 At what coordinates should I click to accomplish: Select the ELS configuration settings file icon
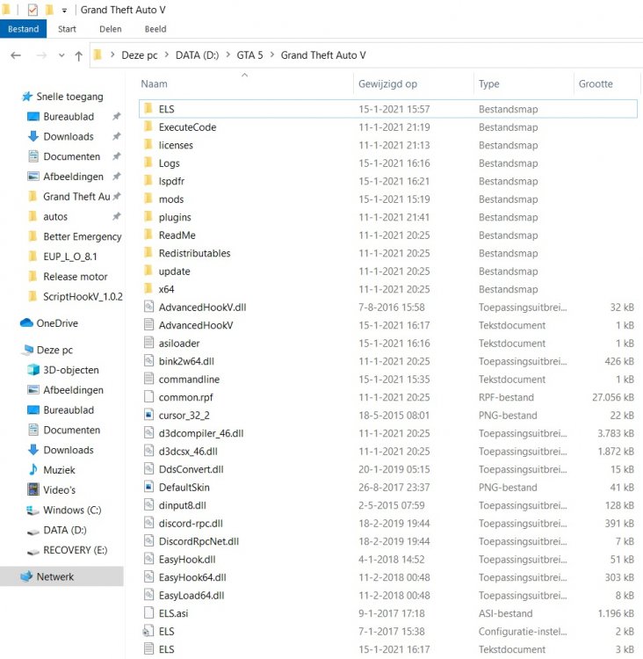tap(148, 630)
